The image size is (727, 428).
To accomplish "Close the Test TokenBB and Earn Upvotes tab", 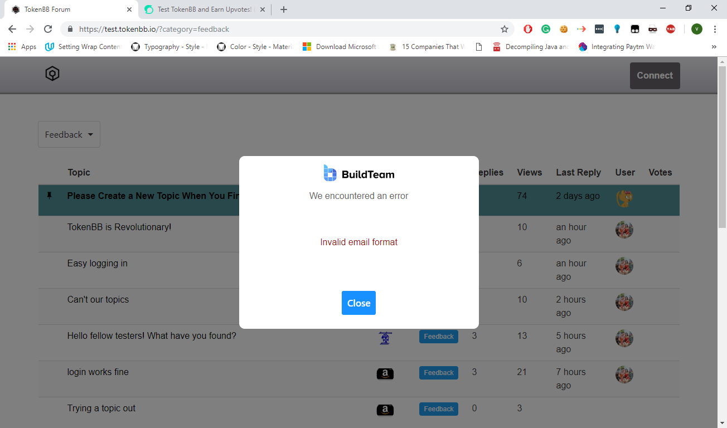I will point(263,9).
